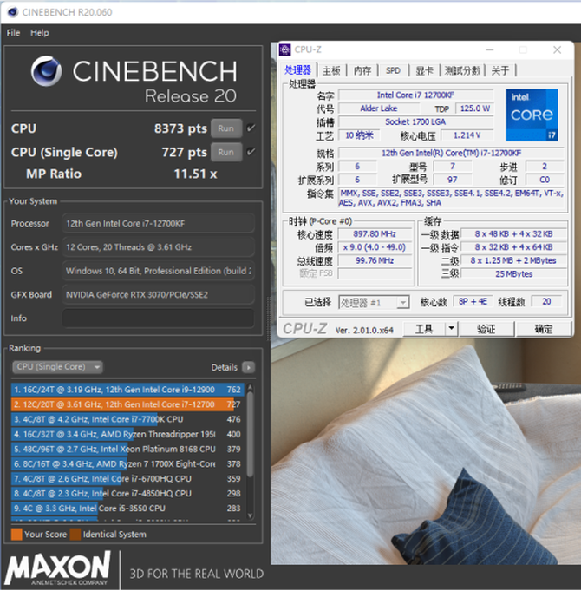
Task: Toggle the CPU (Single Core) test checkbox
Action: pyautogui.click(x=251, y=152)
